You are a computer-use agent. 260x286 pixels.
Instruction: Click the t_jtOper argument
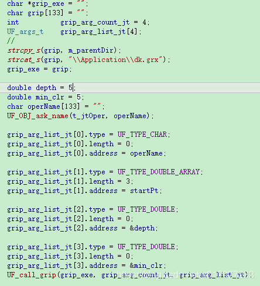(x=88, y=116)
